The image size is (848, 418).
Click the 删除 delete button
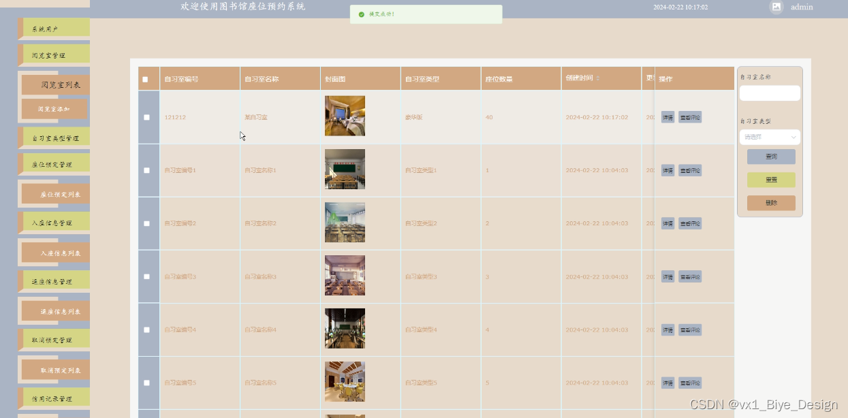coord(771,203)
